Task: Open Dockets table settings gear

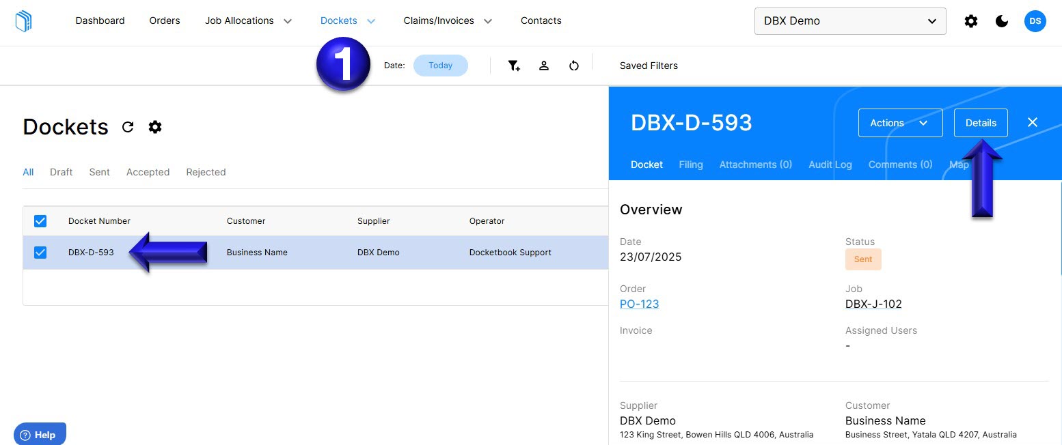Action: (x=155, y=127)
